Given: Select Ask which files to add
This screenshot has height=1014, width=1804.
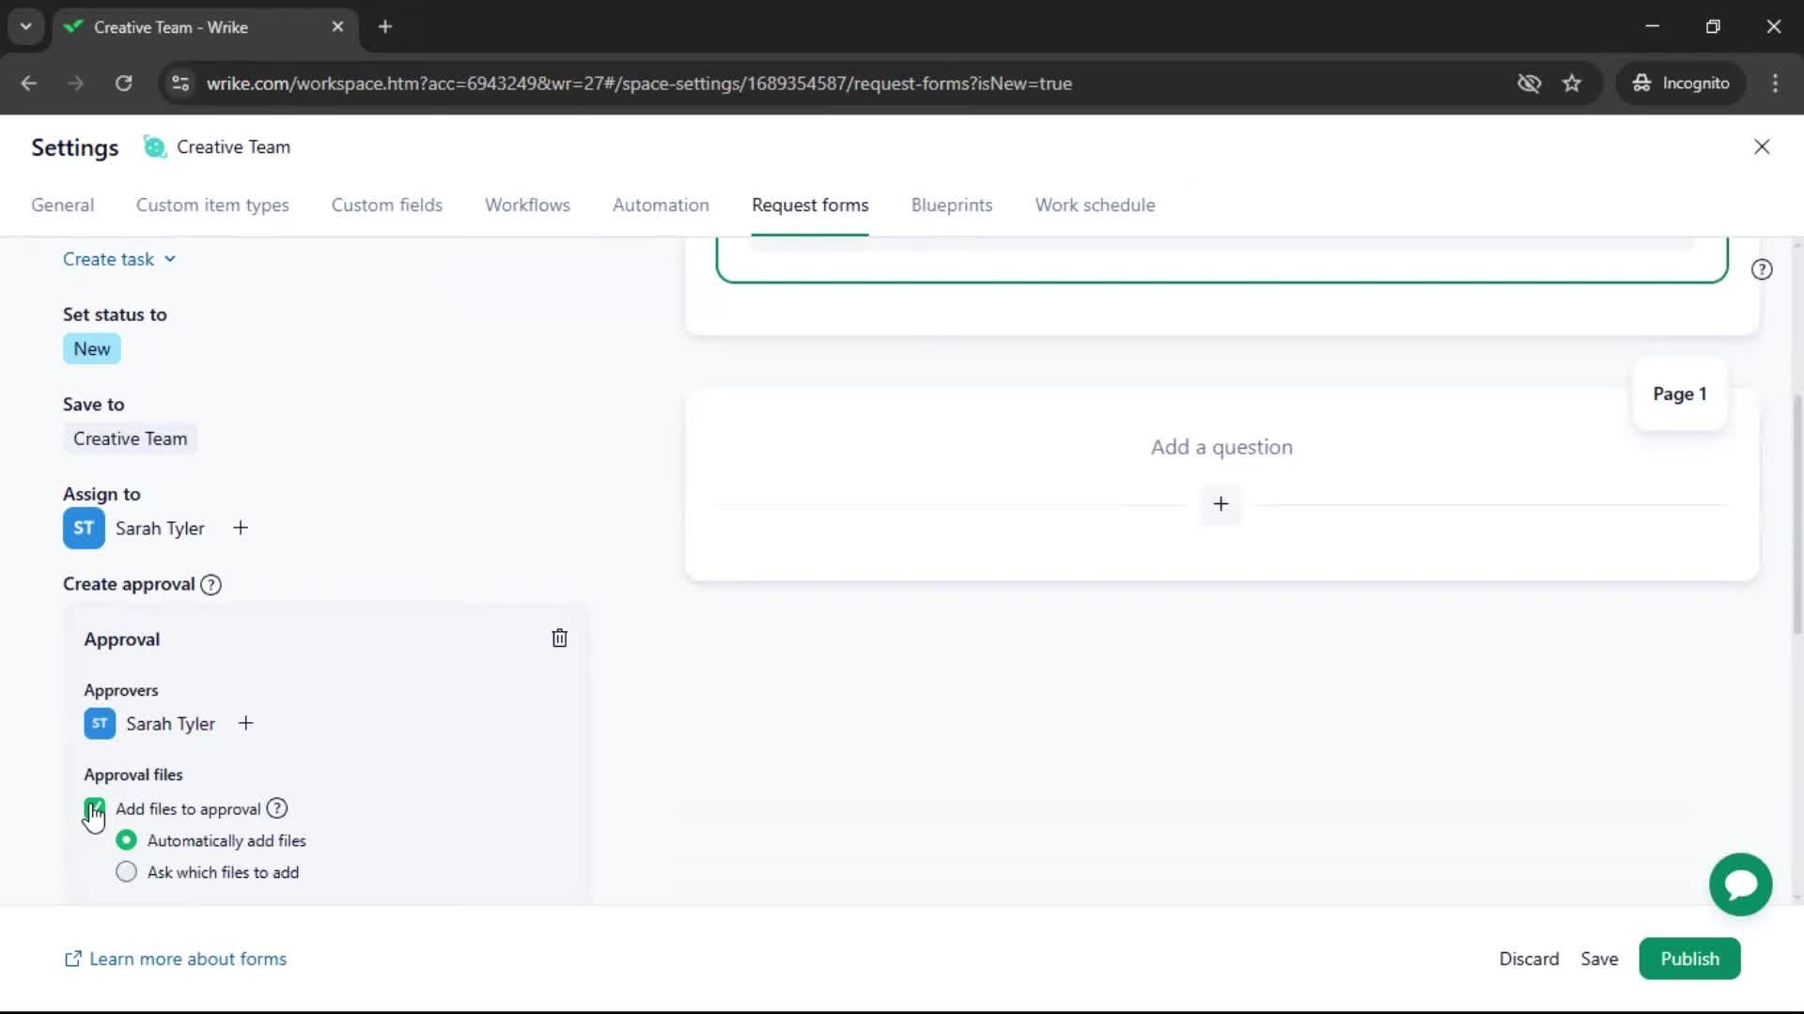Looking at the screenshot, I should coord(126,872).
